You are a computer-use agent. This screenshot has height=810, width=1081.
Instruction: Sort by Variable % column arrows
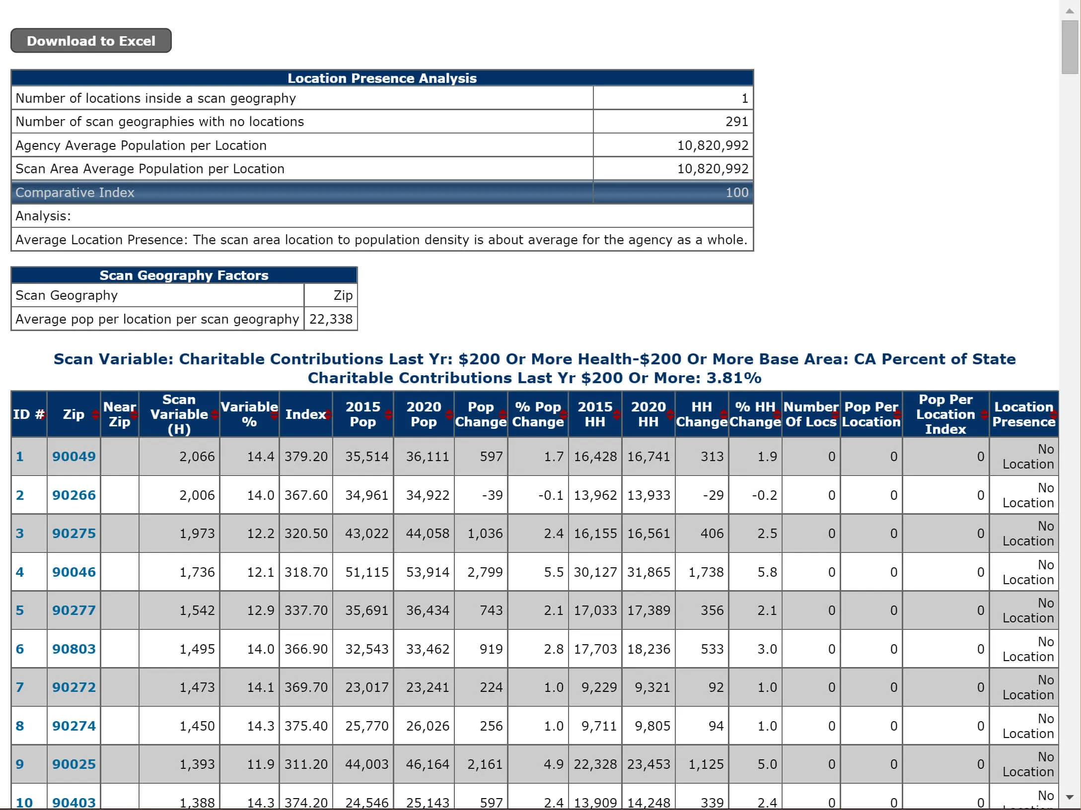[x=274, y=414]
